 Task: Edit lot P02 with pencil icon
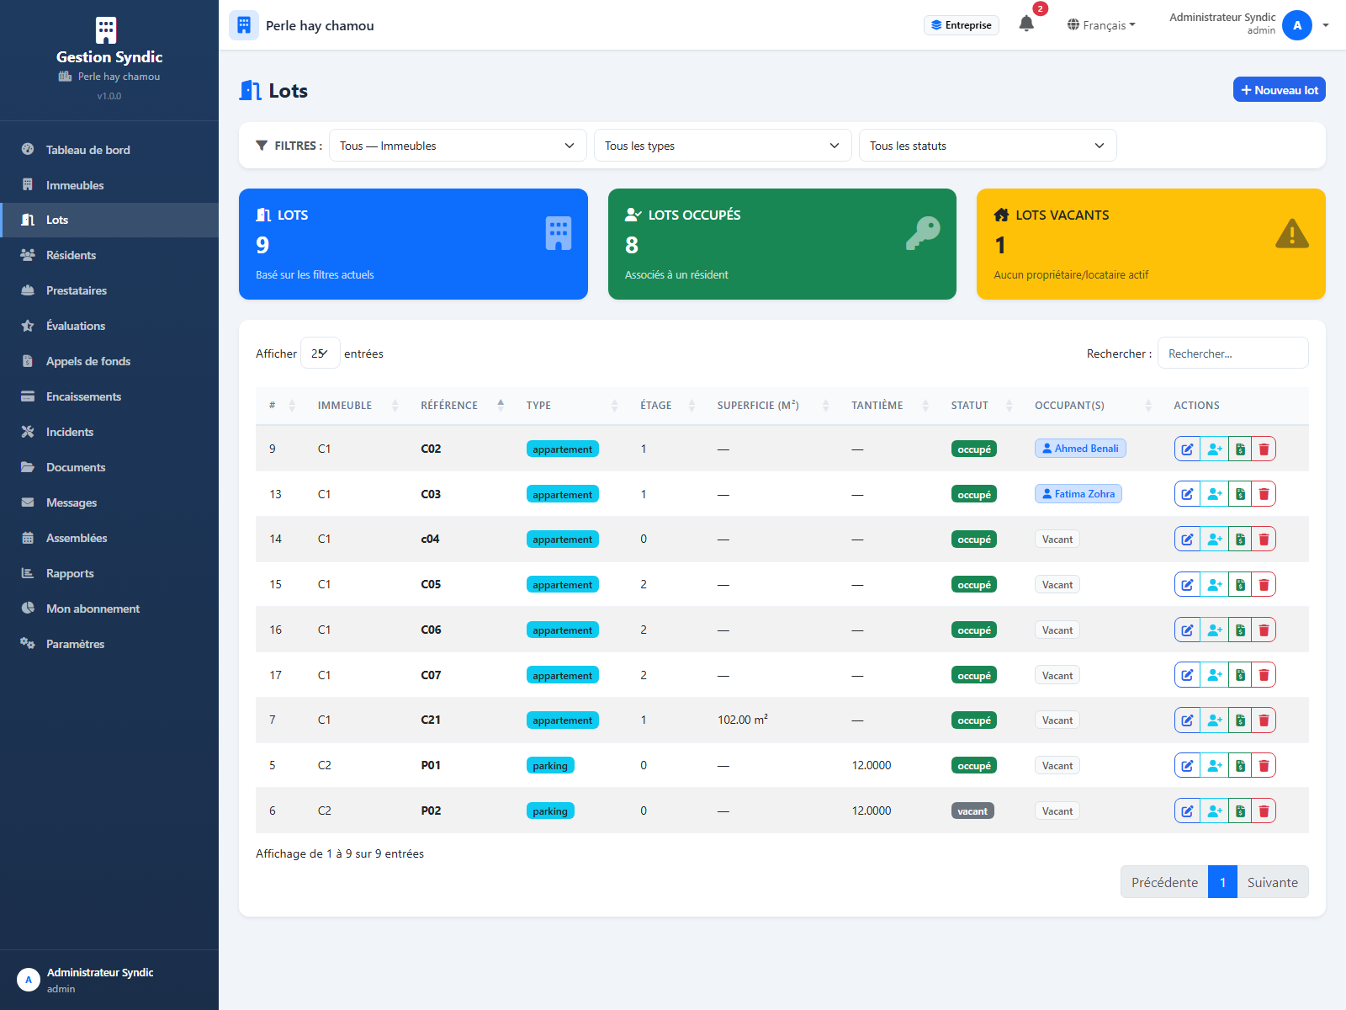point(1187,811)
